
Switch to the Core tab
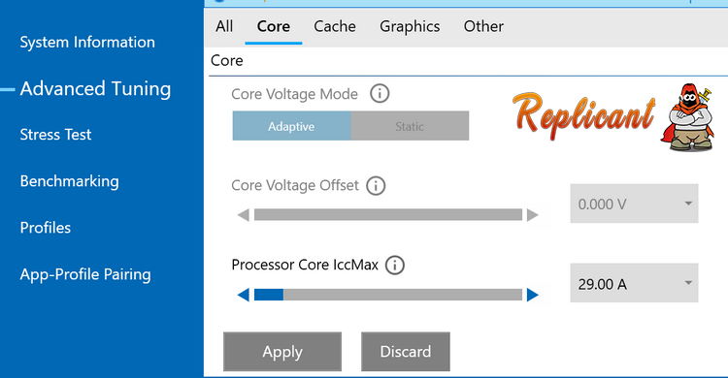tap(274, 26)
